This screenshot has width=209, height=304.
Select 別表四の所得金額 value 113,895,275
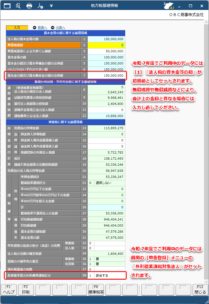(x=106, y=128)
